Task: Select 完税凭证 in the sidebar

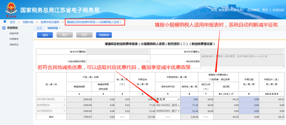Action: tap(14, 44)
